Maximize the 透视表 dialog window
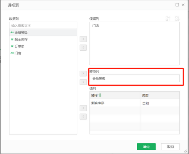Screen dimensions: 189x154 pos(177,5)
